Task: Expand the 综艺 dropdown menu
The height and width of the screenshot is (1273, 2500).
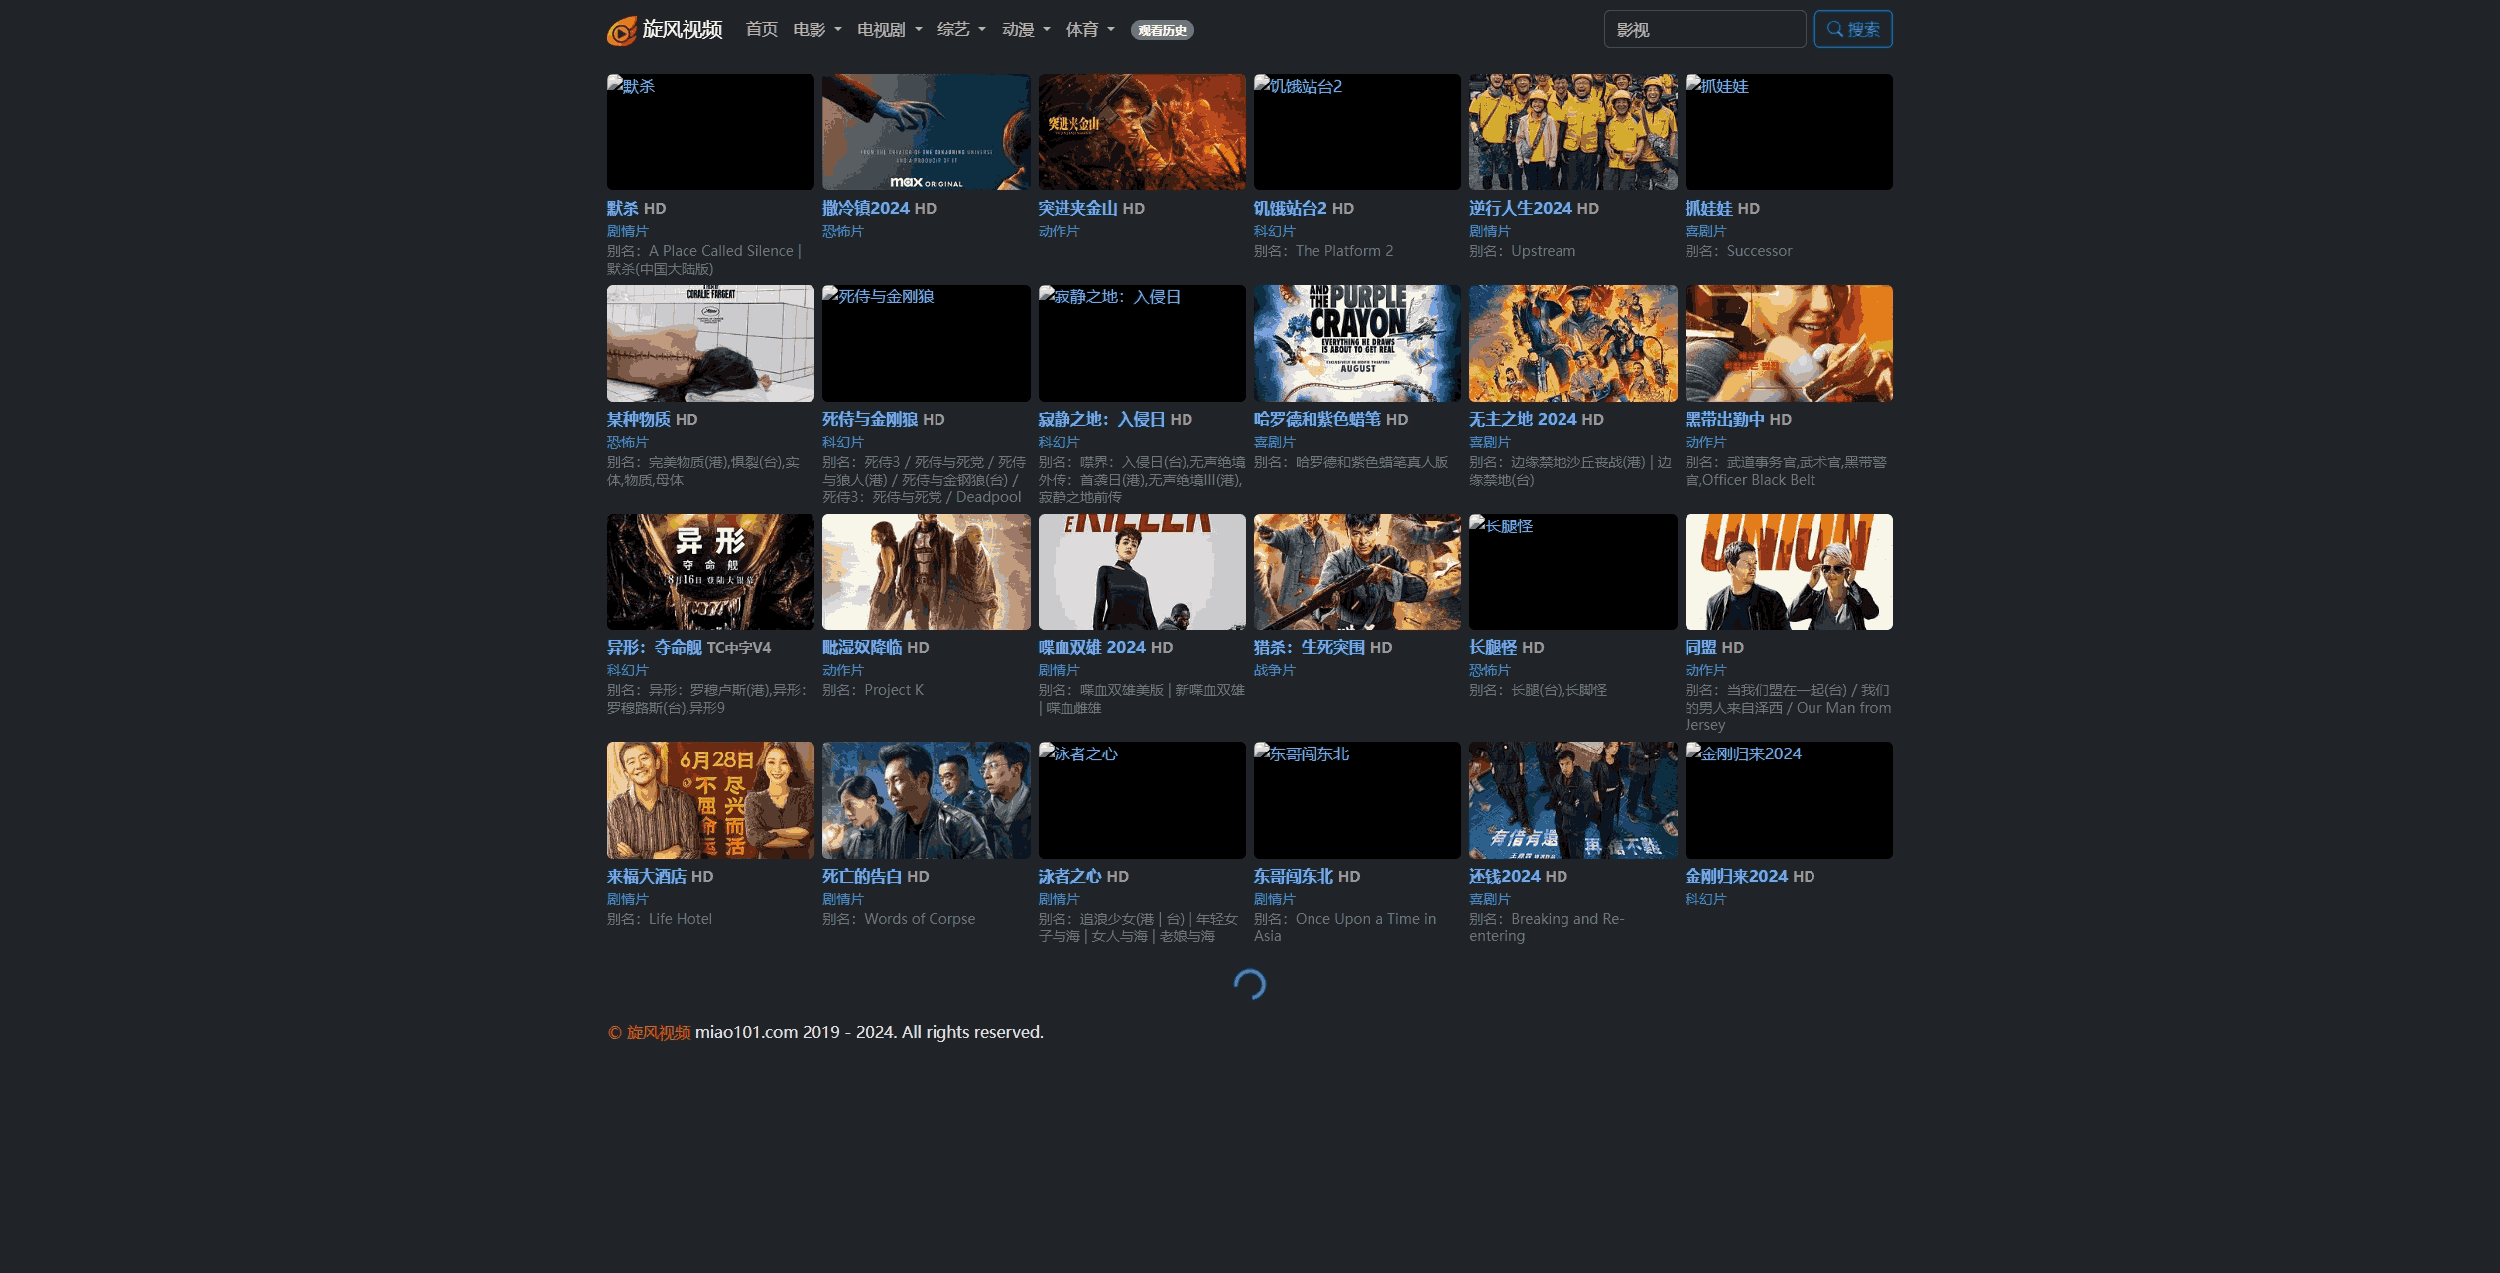Action: tap(961, 30)
